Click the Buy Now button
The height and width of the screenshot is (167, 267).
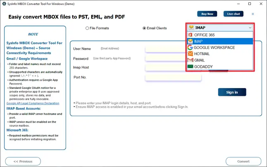(207, 14)
